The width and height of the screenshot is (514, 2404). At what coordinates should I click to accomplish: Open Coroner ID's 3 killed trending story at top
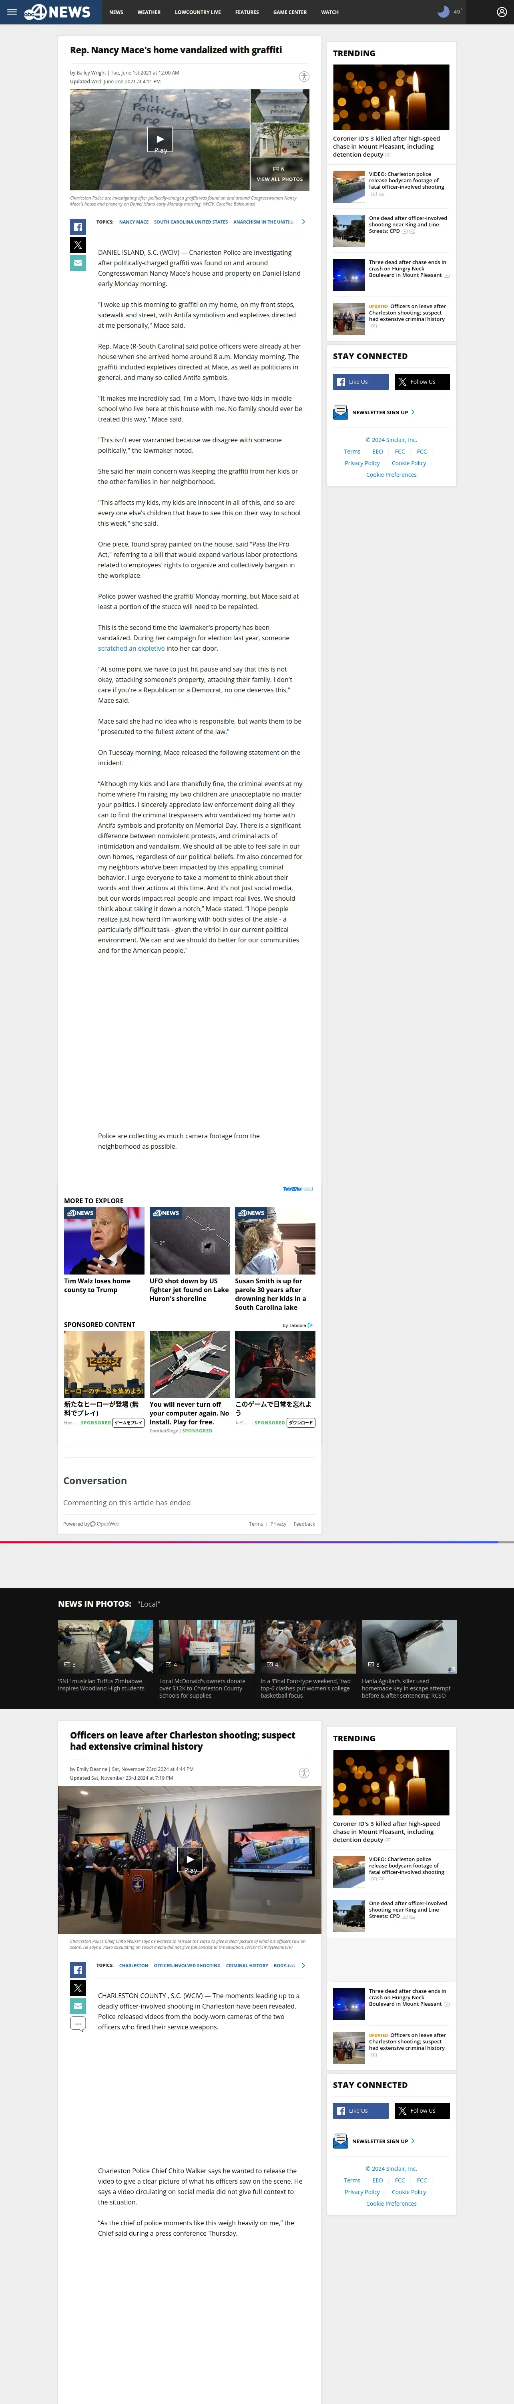pos(391,111)
